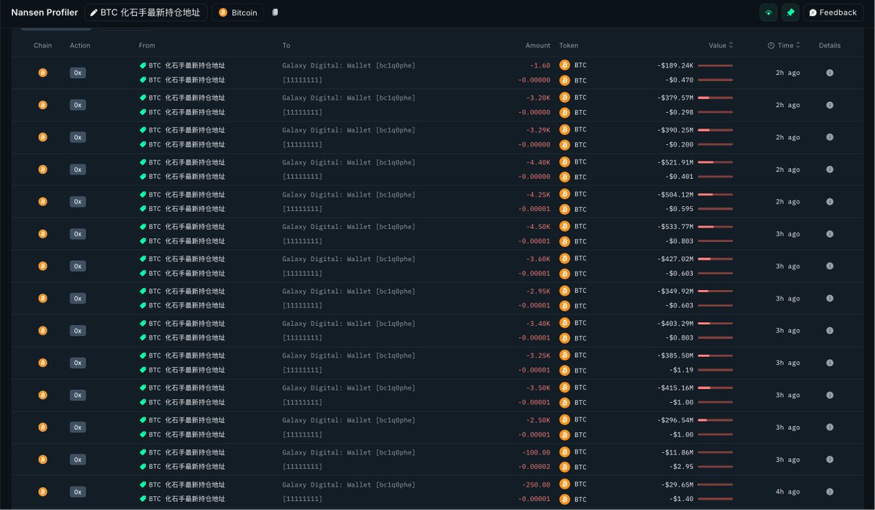Select the -$349.92M value cell
The width and height of the screenshot is (875, 510).
674,291
